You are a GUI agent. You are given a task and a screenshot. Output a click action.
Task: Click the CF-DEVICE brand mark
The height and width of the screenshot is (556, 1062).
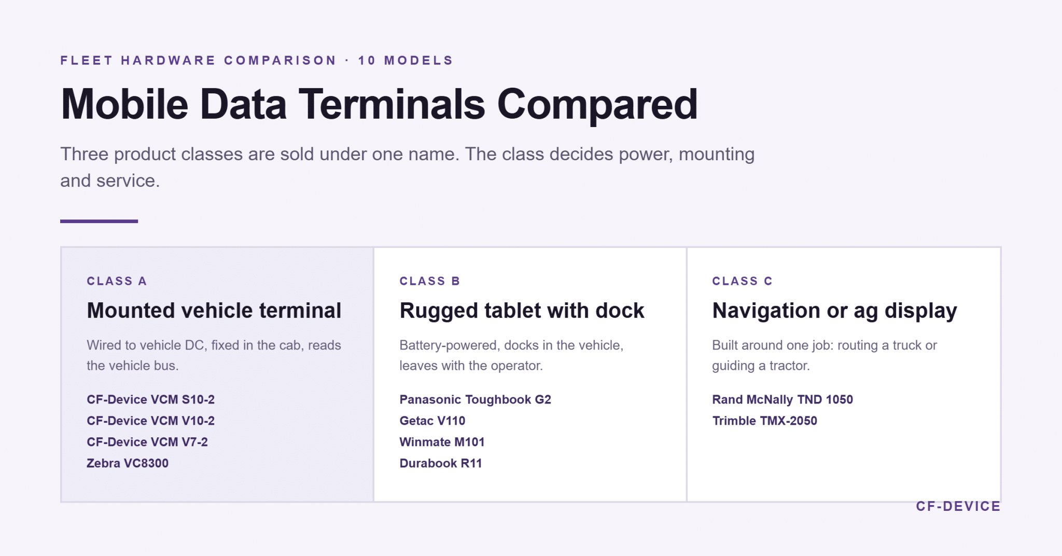point(958,506)
